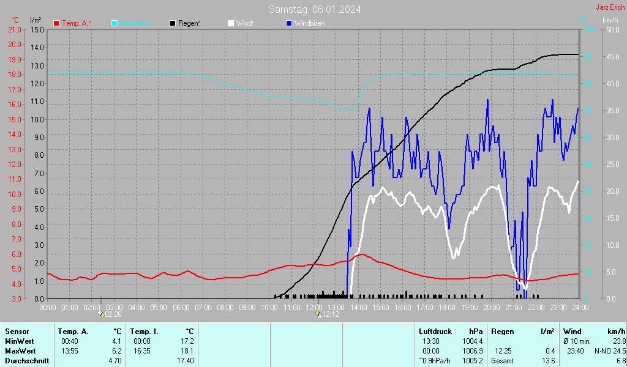Click the 18:00 tick on time axis
This screenshot has width=627, height=367.
tap(447, 307)
